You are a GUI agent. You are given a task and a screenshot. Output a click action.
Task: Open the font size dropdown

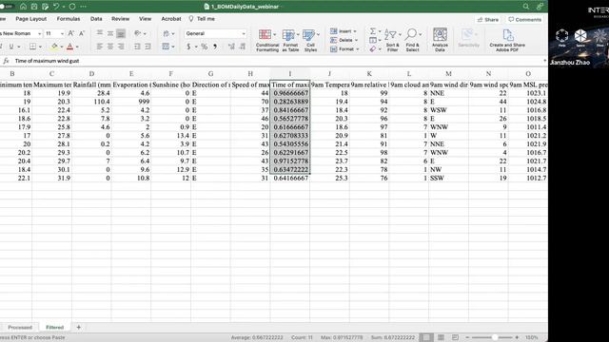(x=62, y=34)
